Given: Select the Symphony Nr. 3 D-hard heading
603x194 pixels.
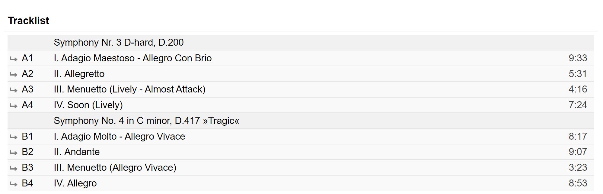Looking at the screenshot, I should click(x=119, y=43).
